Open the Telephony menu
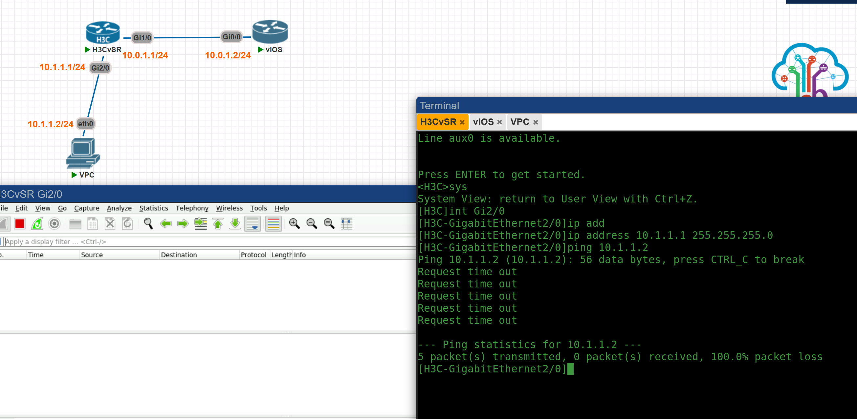This screenshot has height=419, width=857. 192,208
